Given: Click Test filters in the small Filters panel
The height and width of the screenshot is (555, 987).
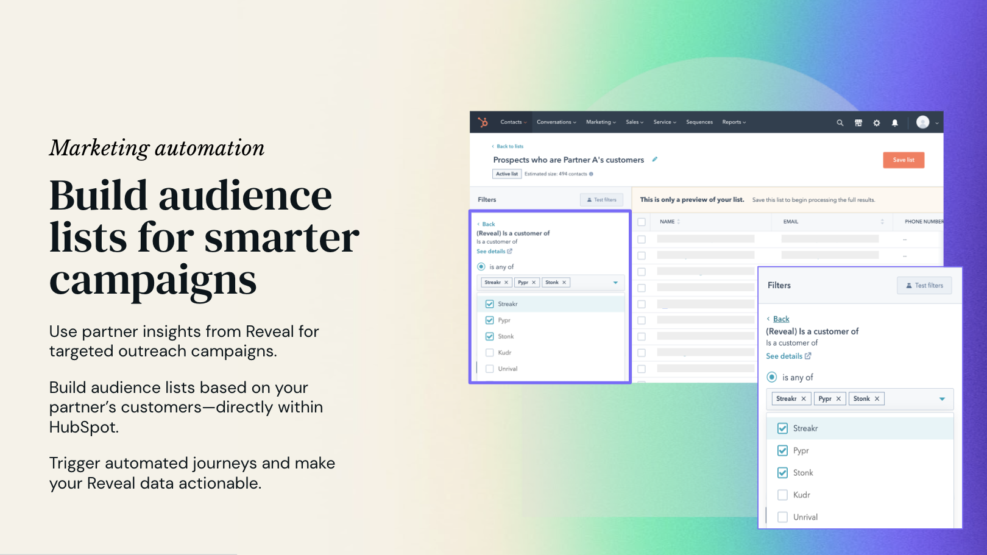Looking at the screenshot, I should pyautogui.click(x=601, y=200).
